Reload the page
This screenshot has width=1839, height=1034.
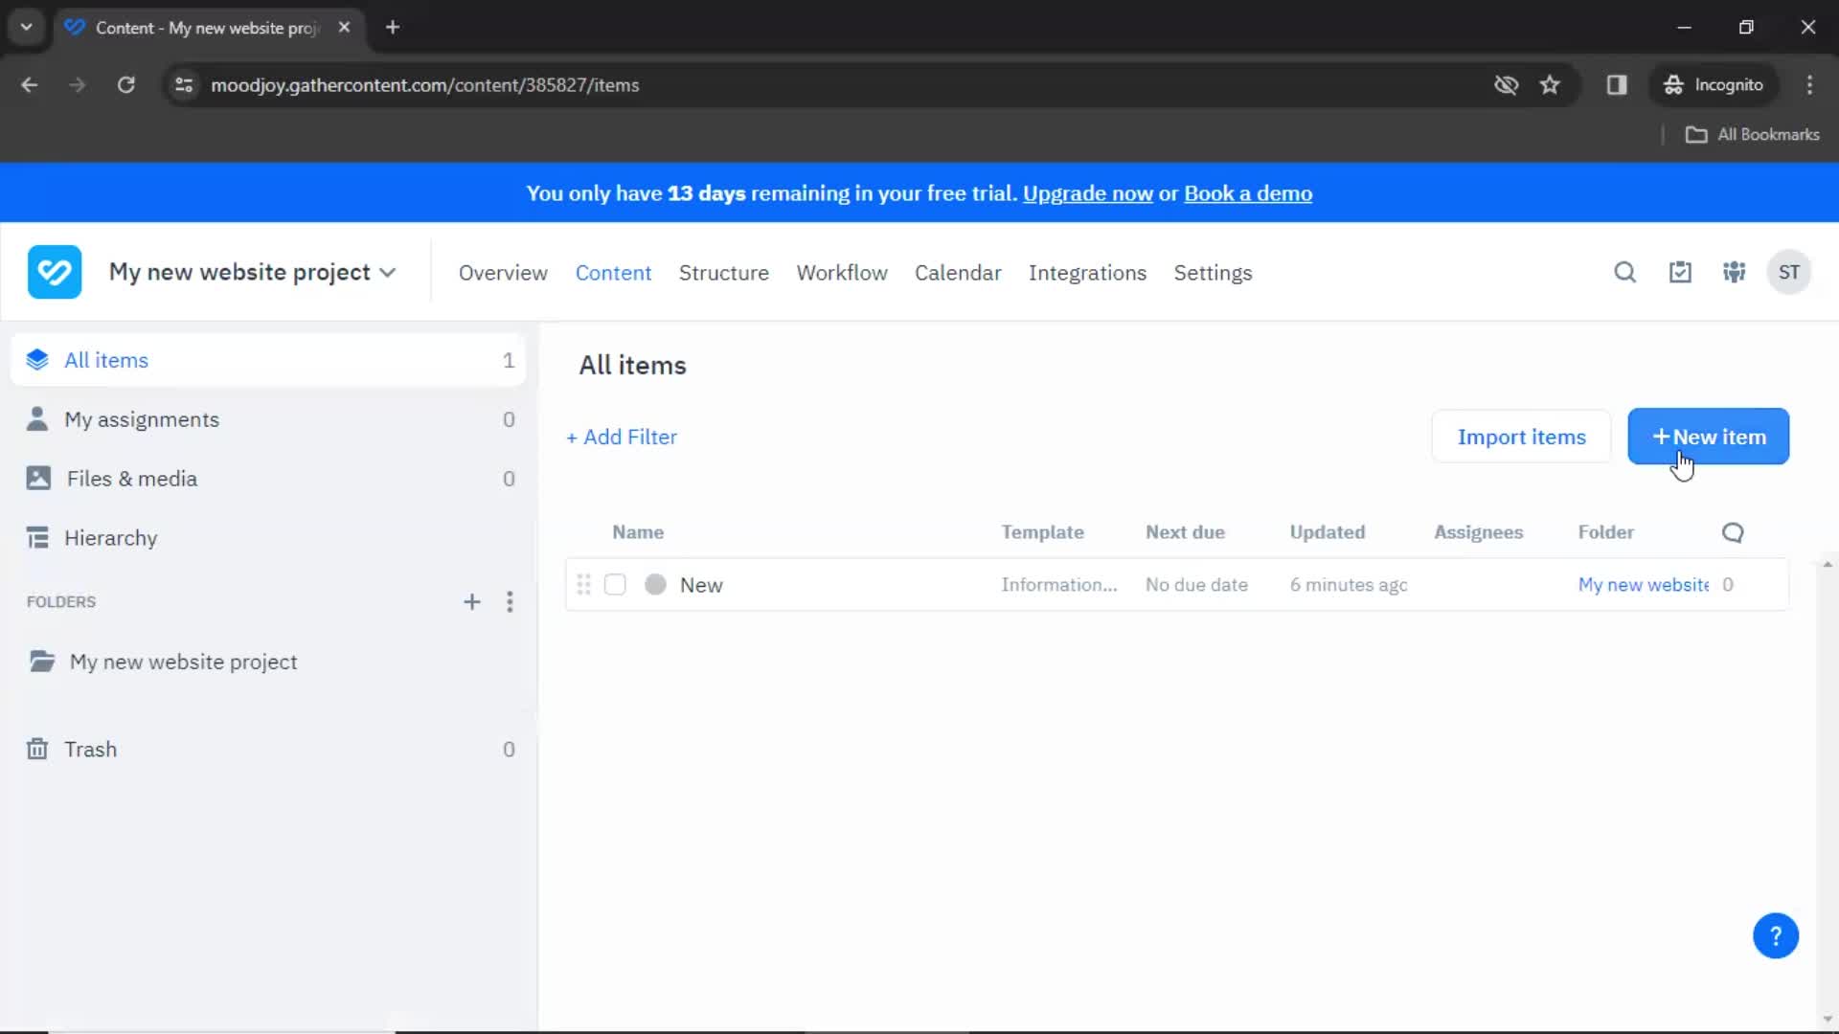coord(126,85)
